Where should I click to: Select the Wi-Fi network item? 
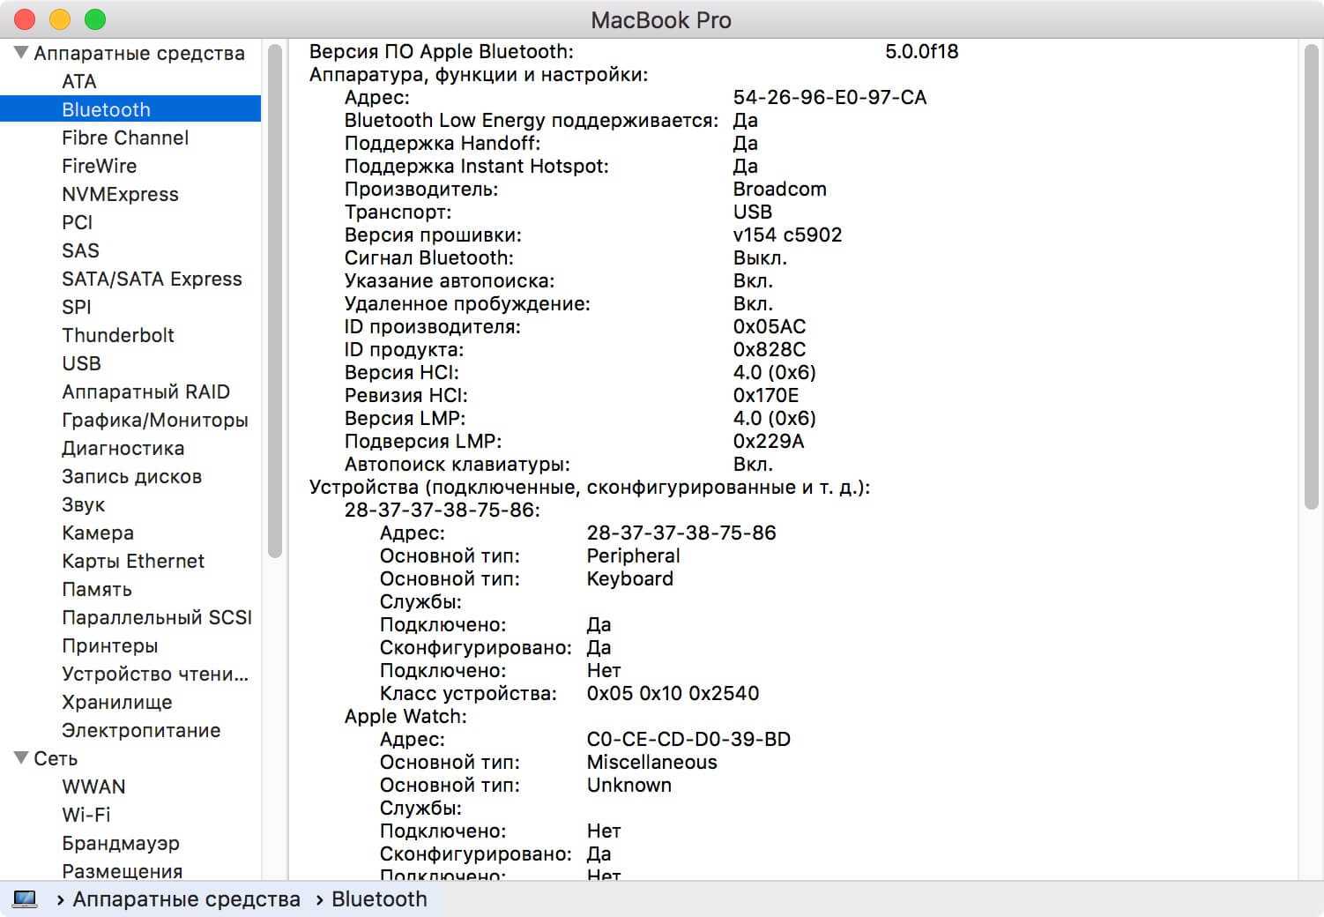click(x=86, y=815)
